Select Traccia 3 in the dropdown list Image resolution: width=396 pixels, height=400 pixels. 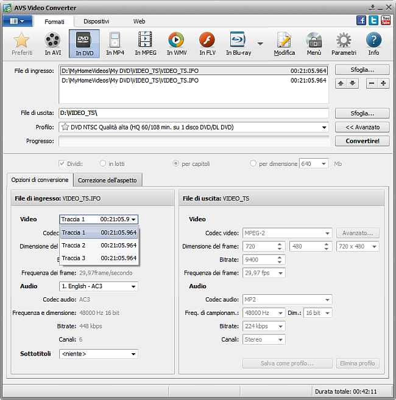click(x=99, y=258)
